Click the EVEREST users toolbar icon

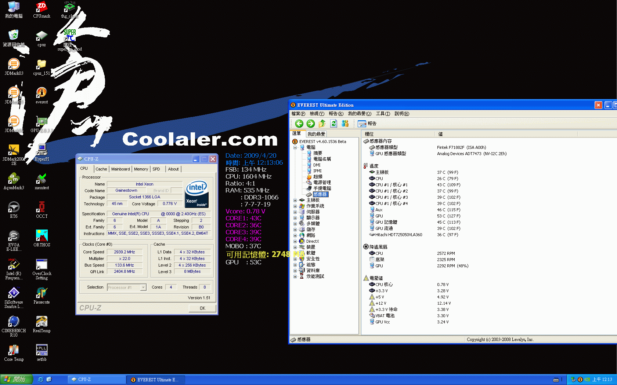pos(345,124)
